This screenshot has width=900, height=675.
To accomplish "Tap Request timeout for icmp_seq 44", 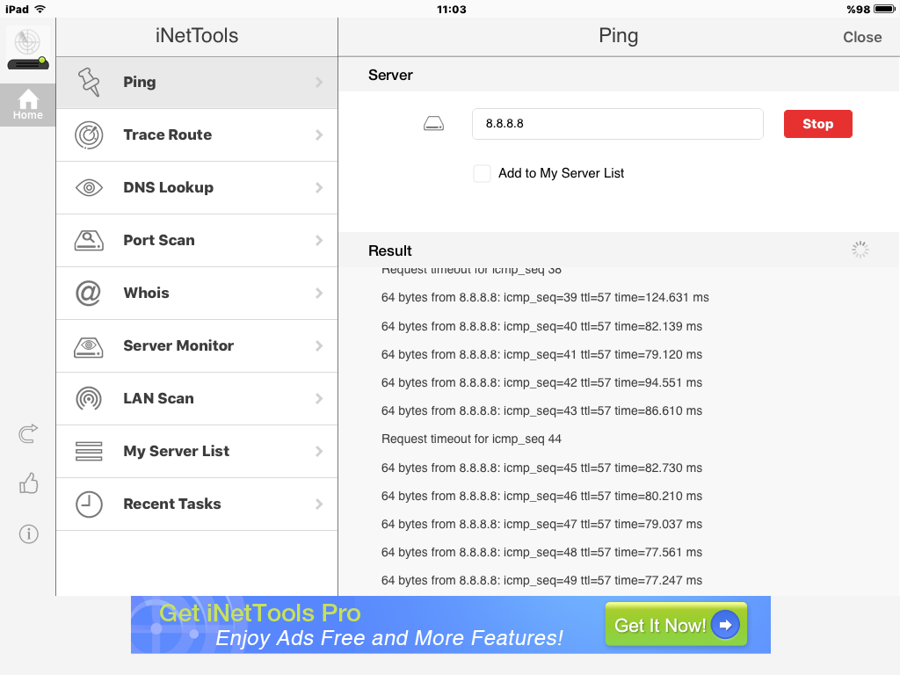I will point(471,439).
